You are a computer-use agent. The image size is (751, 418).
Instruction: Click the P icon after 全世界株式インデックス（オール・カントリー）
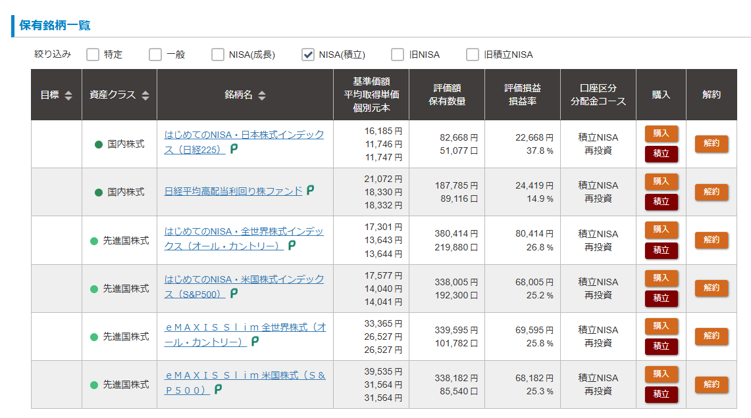click(x=292, y=245)
